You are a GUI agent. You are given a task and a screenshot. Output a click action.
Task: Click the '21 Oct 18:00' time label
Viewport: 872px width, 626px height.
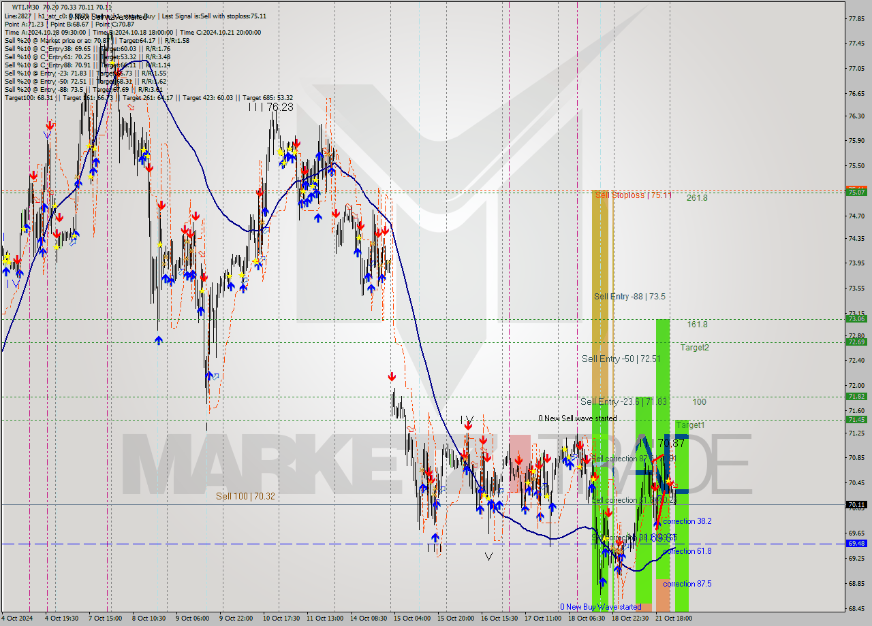click(673, 619)
